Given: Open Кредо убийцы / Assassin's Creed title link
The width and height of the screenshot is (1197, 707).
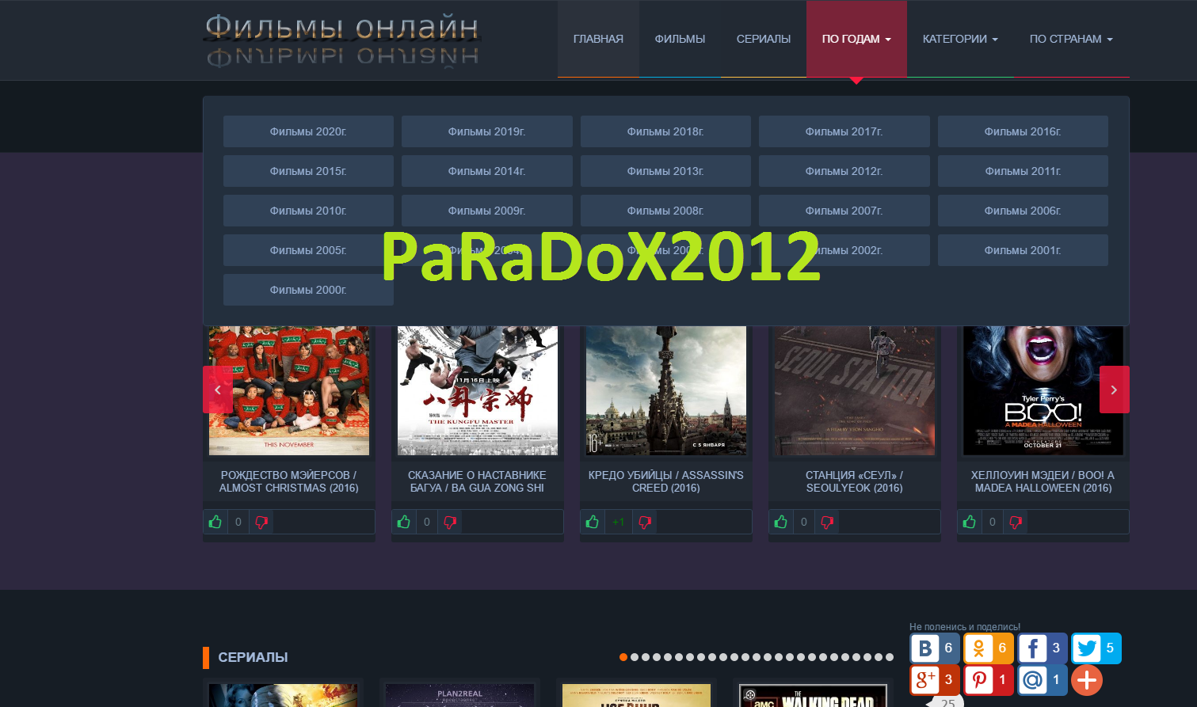Looking at the screenshot, I should coord(666,481).
